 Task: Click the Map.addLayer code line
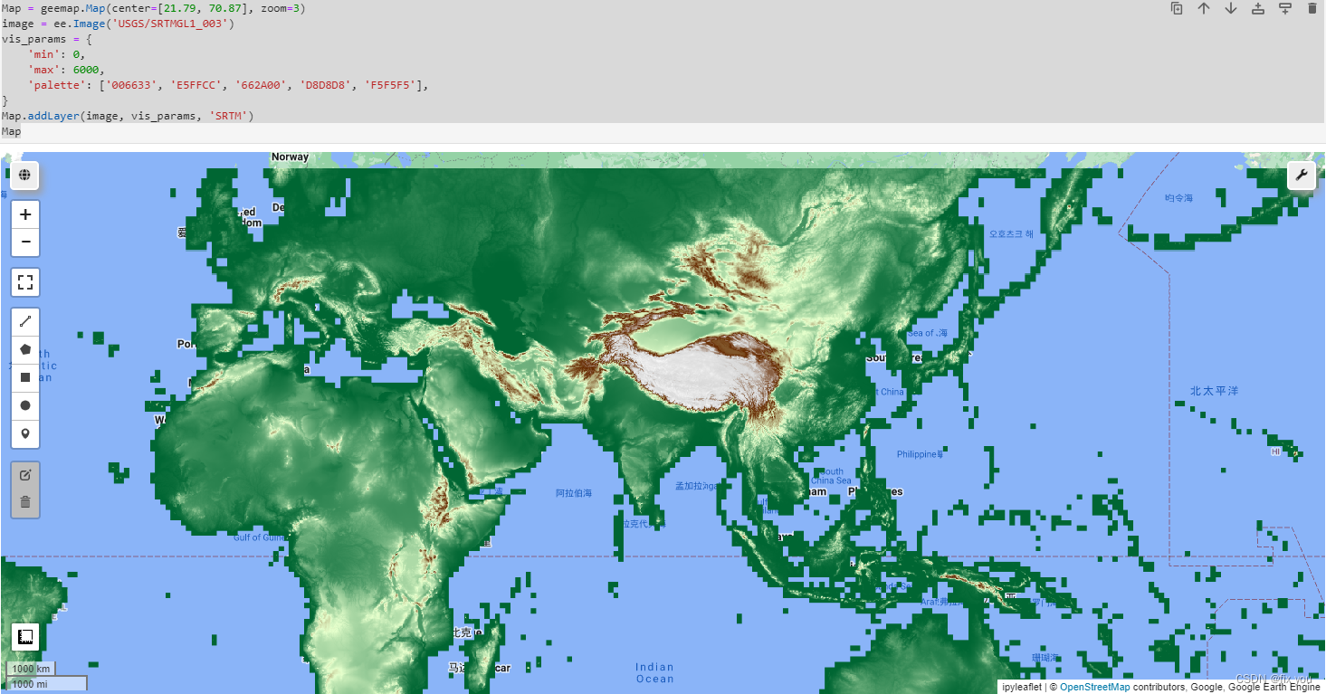pyautogui.click(x=128, y=116)
